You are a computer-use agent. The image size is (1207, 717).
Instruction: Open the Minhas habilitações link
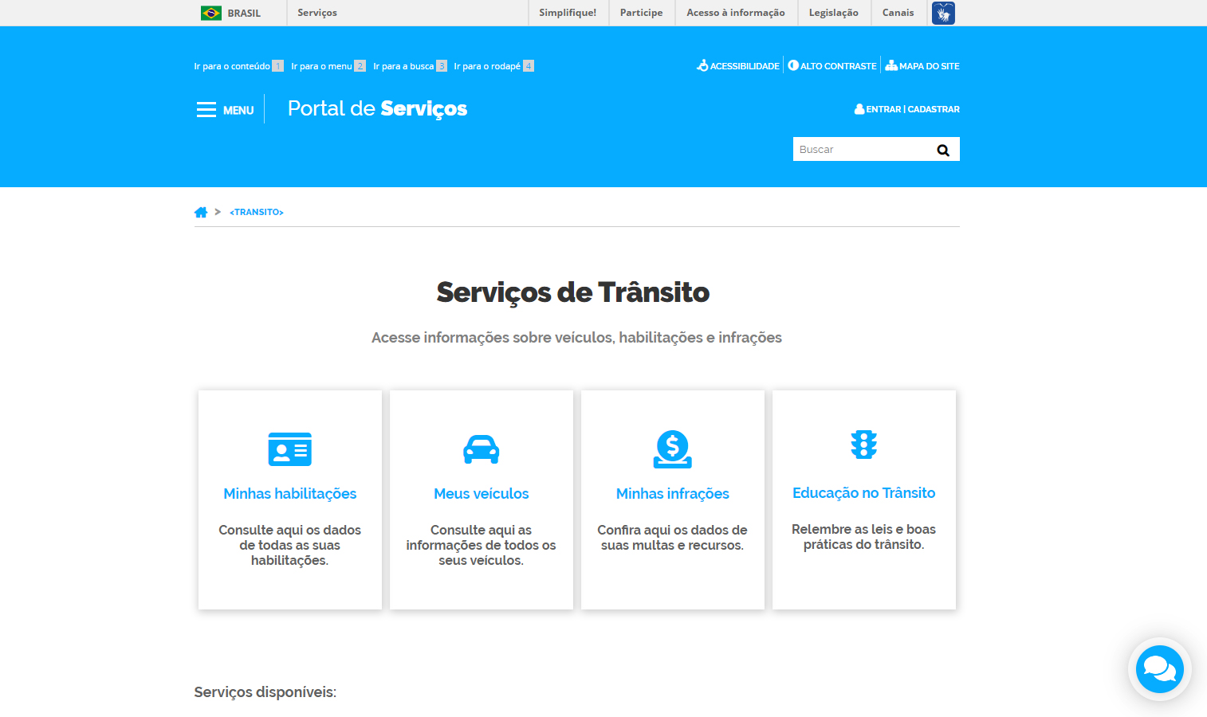coord(290,494)
